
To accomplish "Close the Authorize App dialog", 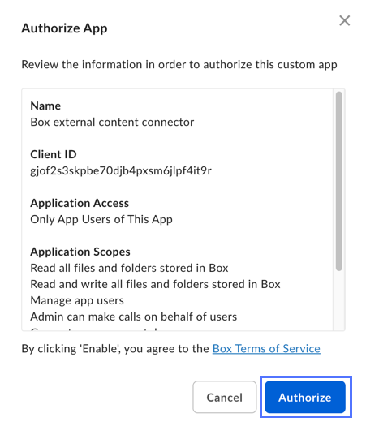I will tap(344, 20).
